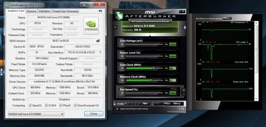Click the Subvendor ASUS (1043) field
Viewport: 266px width, 127px height.
[x=83, y=47]
